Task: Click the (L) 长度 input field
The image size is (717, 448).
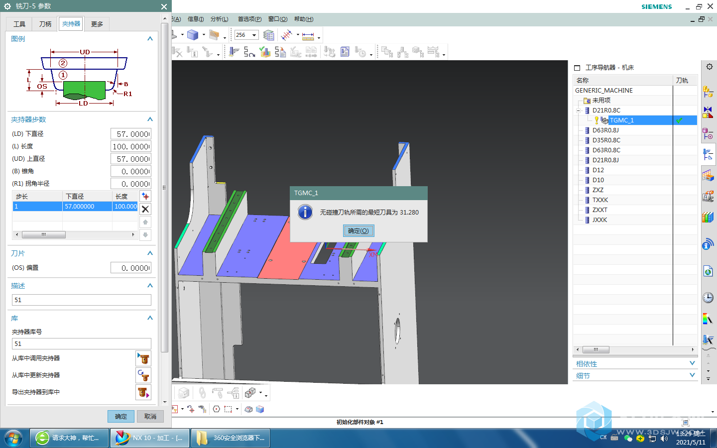Action: (x=131, y=146)
